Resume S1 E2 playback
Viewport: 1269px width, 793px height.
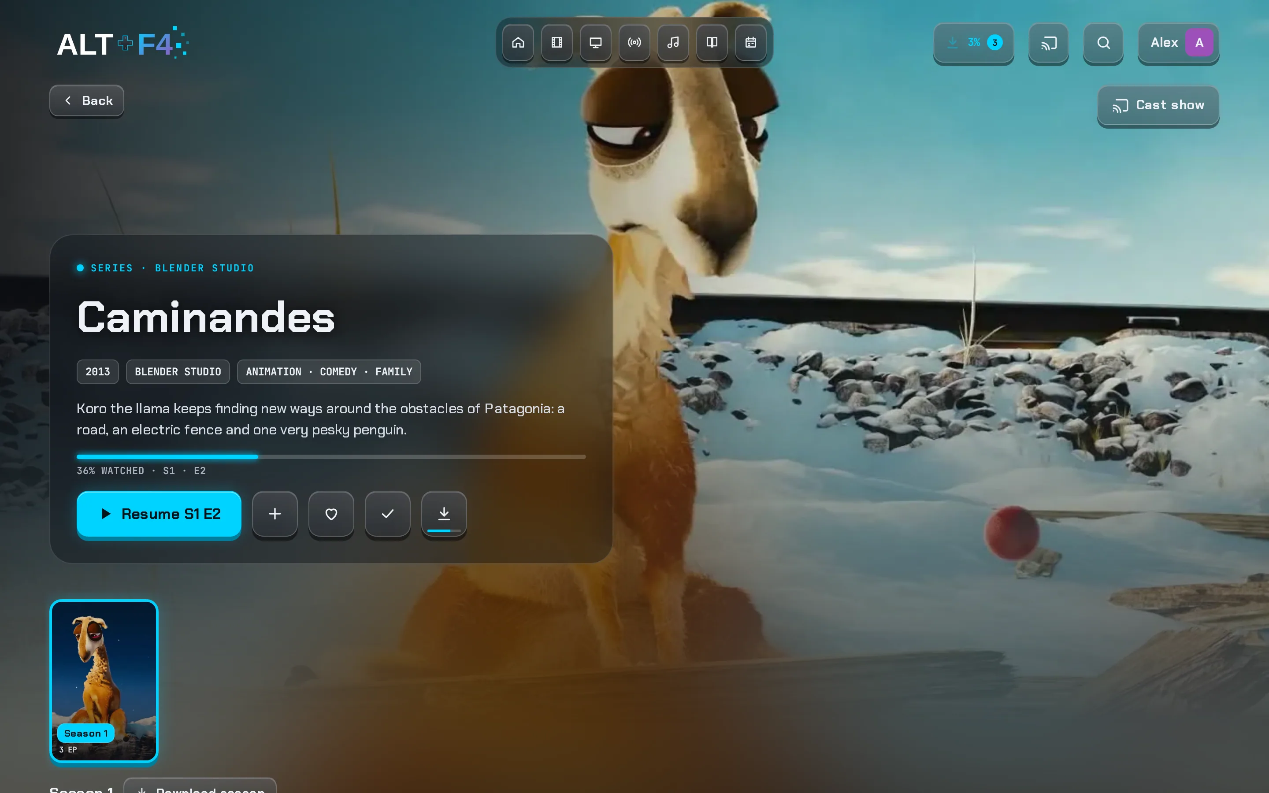159,514
